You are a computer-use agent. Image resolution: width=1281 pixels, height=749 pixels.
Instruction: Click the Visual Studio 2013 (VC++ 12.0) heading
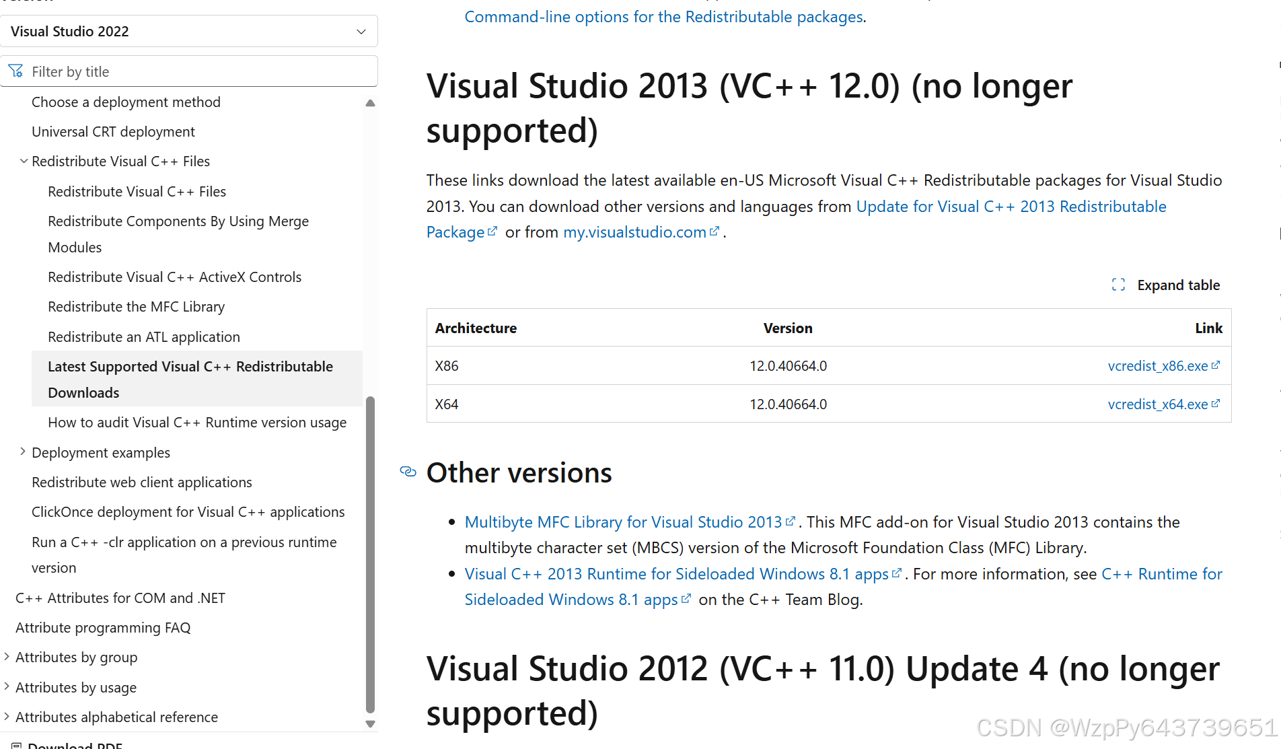point(749,108)
